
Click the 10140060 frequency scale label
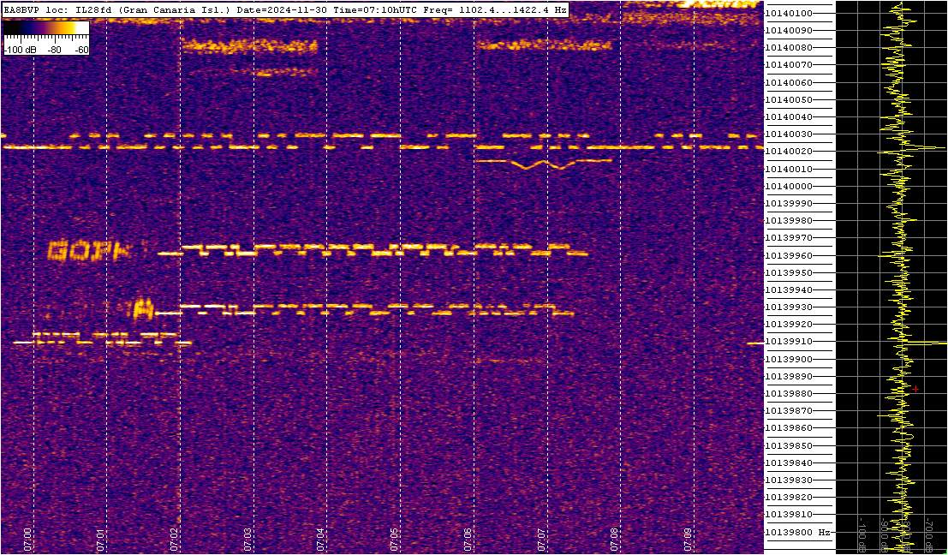[788, 82]
